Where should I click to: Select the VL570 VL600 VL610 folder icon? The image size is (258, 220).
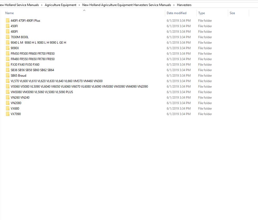(8, 81)
